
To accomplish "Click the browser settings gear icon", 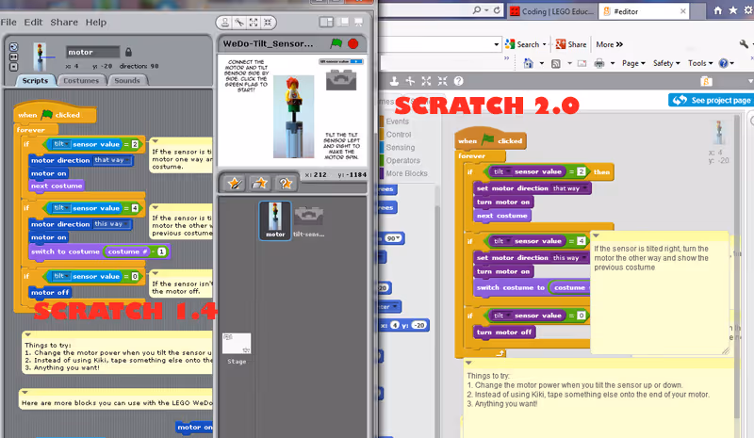I will pos(748,10).
